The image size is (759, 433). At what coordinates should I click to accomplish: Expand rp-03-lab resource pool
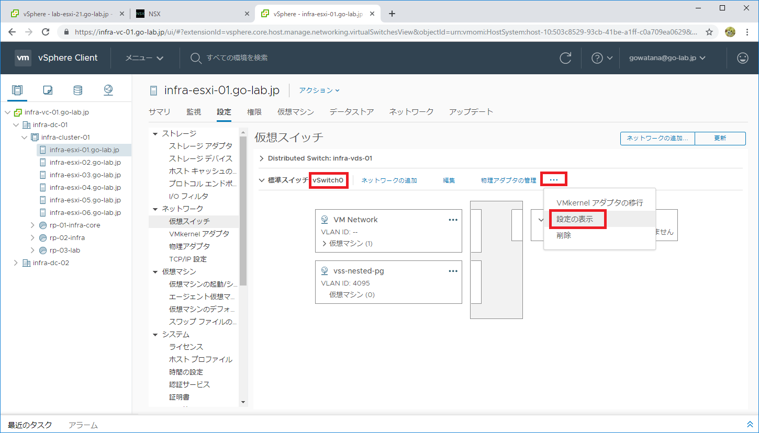[33, 250]
